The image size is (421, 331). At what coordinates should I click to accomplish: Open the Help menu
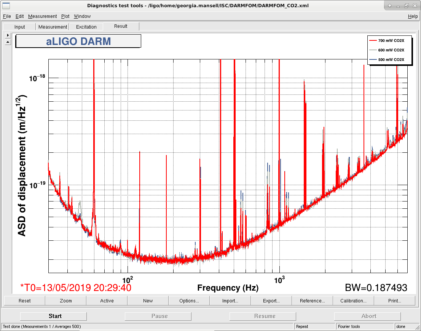(413, 16)
